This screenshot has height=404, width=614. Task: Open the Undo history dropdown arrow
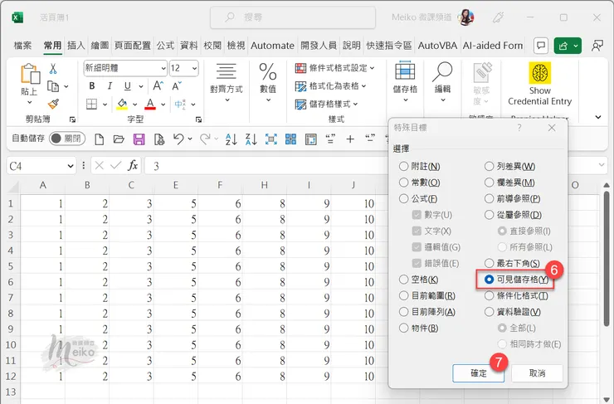190,139
